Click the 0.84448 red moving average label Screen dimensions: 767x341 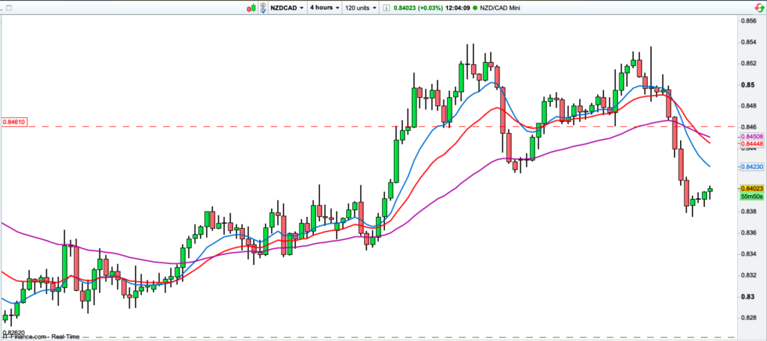[x=751, y=144]
